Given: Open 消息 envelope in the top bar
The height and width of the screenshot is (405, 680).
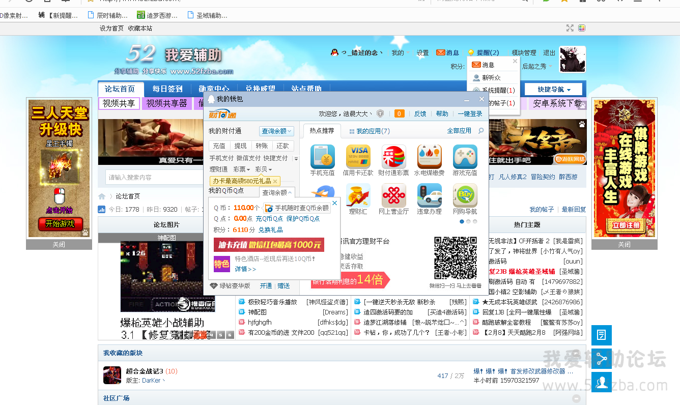Looking at the screenshot, I should tap(447, 52).
